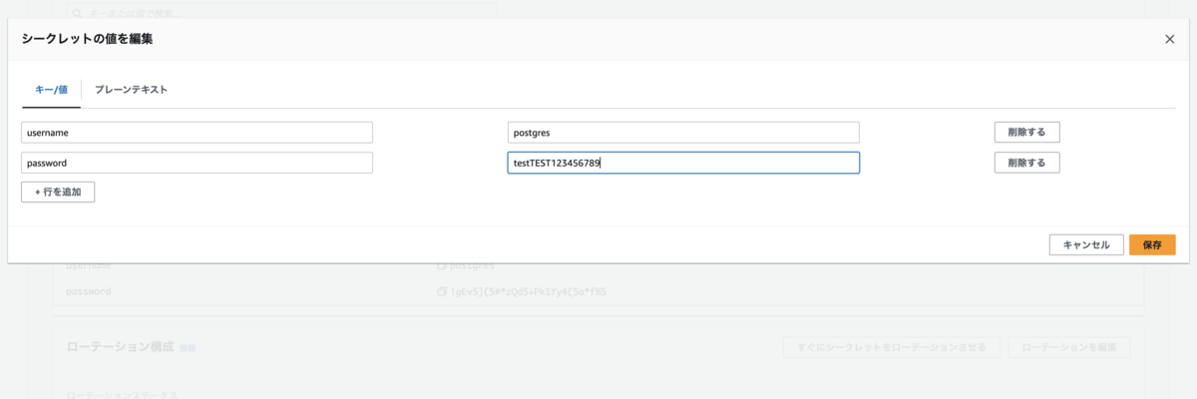This screenshot has width=1197, height=399.
Task: Click the username key input field
Action: [197, 133]
